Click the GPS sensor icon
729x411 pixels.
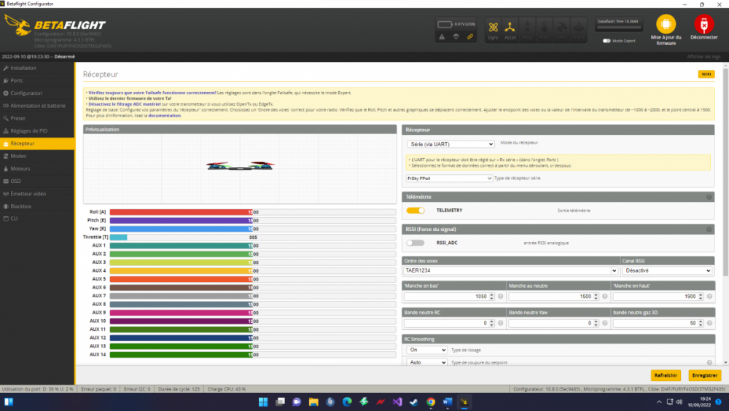click(x=561, y=30)
